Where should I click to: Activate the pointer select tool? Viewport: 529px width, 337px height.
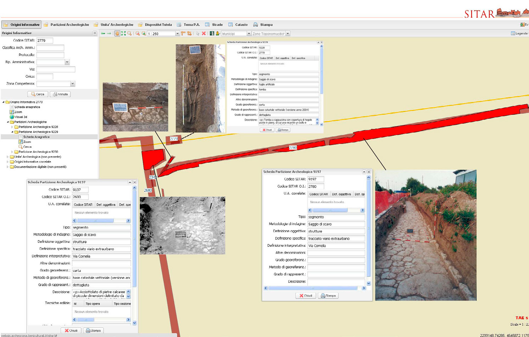198,34
